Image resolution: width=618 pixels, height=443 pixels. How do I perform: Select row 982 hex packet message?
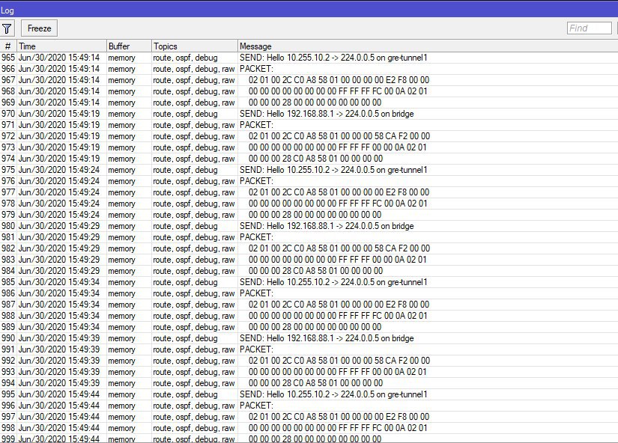point(339,248)
